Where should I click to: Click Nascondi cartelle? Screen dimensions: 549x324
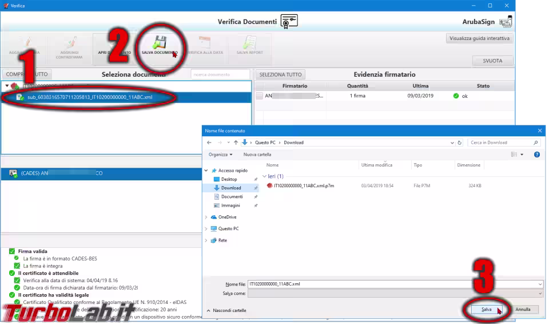226,311
